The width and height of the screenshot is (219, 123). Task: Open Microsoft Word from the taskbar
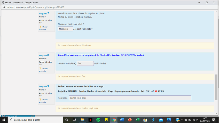[122, 120]
